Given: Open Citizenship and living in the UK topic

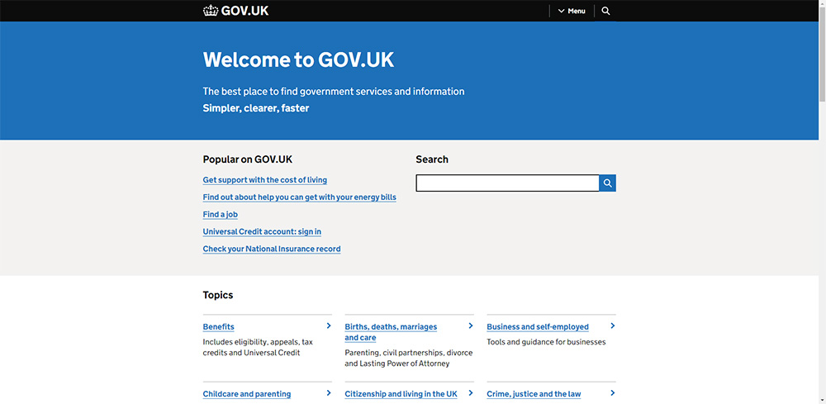Looking at the screenshot, I should tap(401, 394).
